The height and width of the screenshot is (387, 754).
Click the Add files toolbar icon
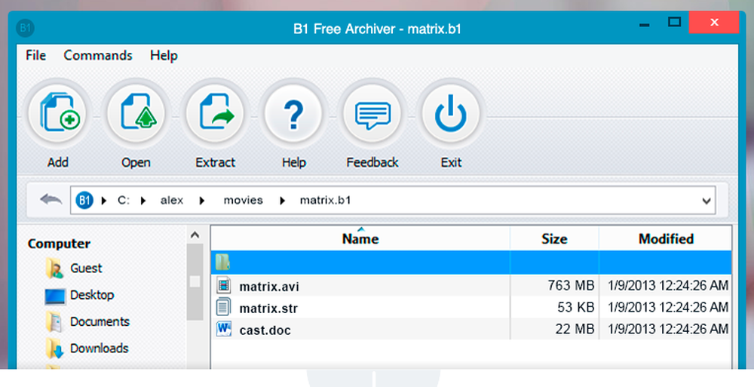click(x=58, y=115)
